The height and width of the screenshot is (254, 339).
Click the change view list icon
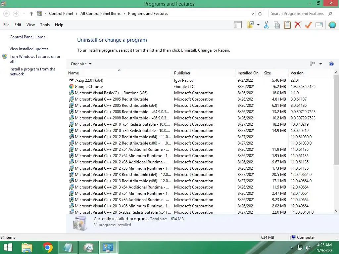click(x=313, y=64)
